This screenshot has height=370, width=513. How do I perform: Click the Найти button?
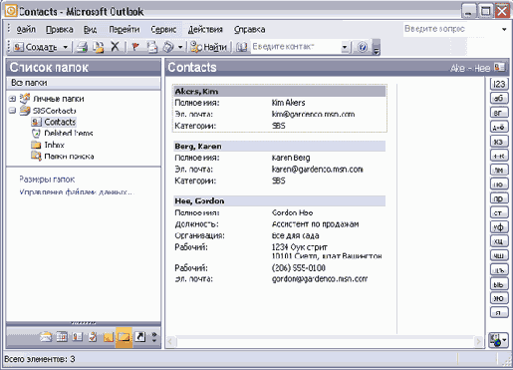[x=208, y=47]
